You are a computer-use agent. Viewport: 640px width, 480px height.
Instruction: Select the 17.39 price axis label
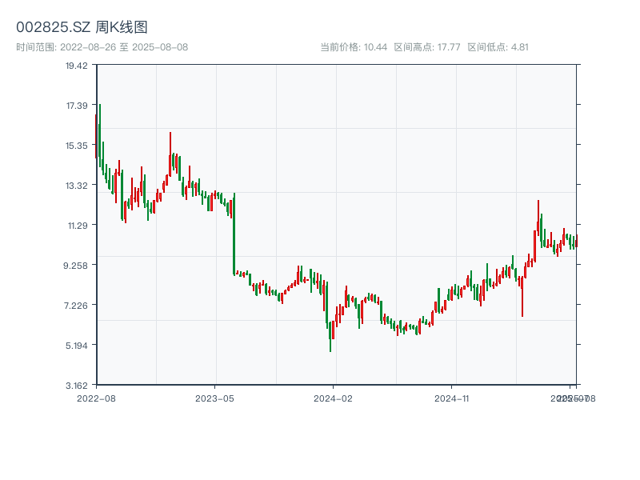77,106
